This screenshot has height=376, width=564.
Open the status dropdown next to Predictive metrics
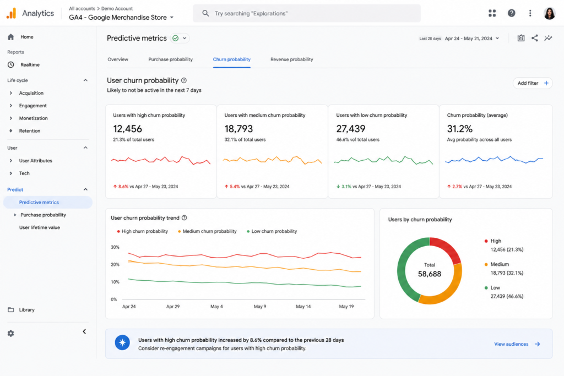(185, 38)
